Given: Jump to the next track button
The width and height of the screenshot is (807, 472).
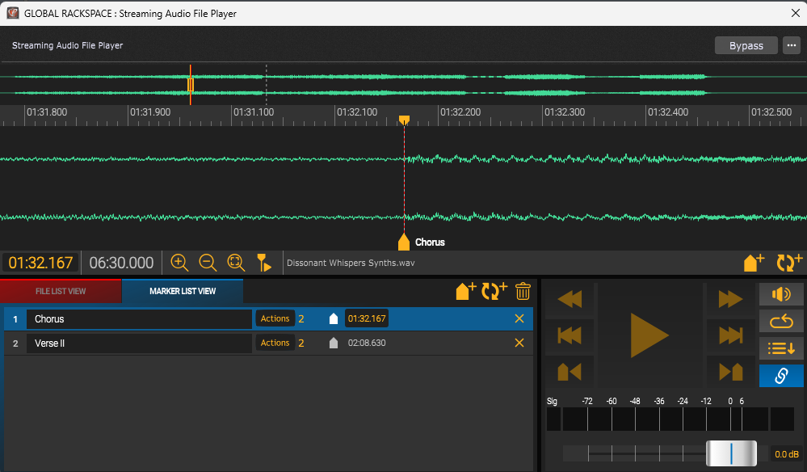Looking at the screenshot, I should point(730,335).
